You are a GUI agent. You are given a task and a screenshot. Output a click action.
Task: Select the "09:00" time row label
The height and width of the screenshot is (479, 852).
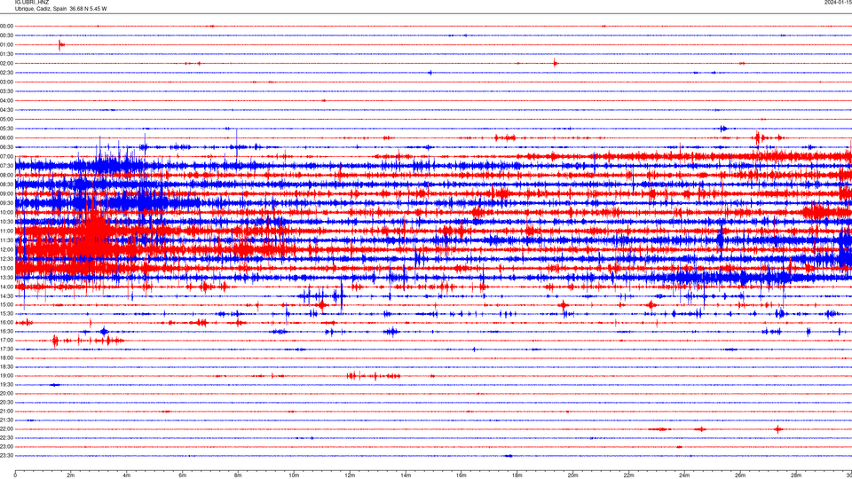coord(6,194)
